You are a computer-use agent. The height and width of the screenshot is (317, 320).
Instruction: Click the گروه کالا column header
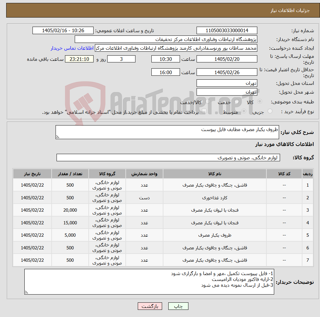point(107,174)
